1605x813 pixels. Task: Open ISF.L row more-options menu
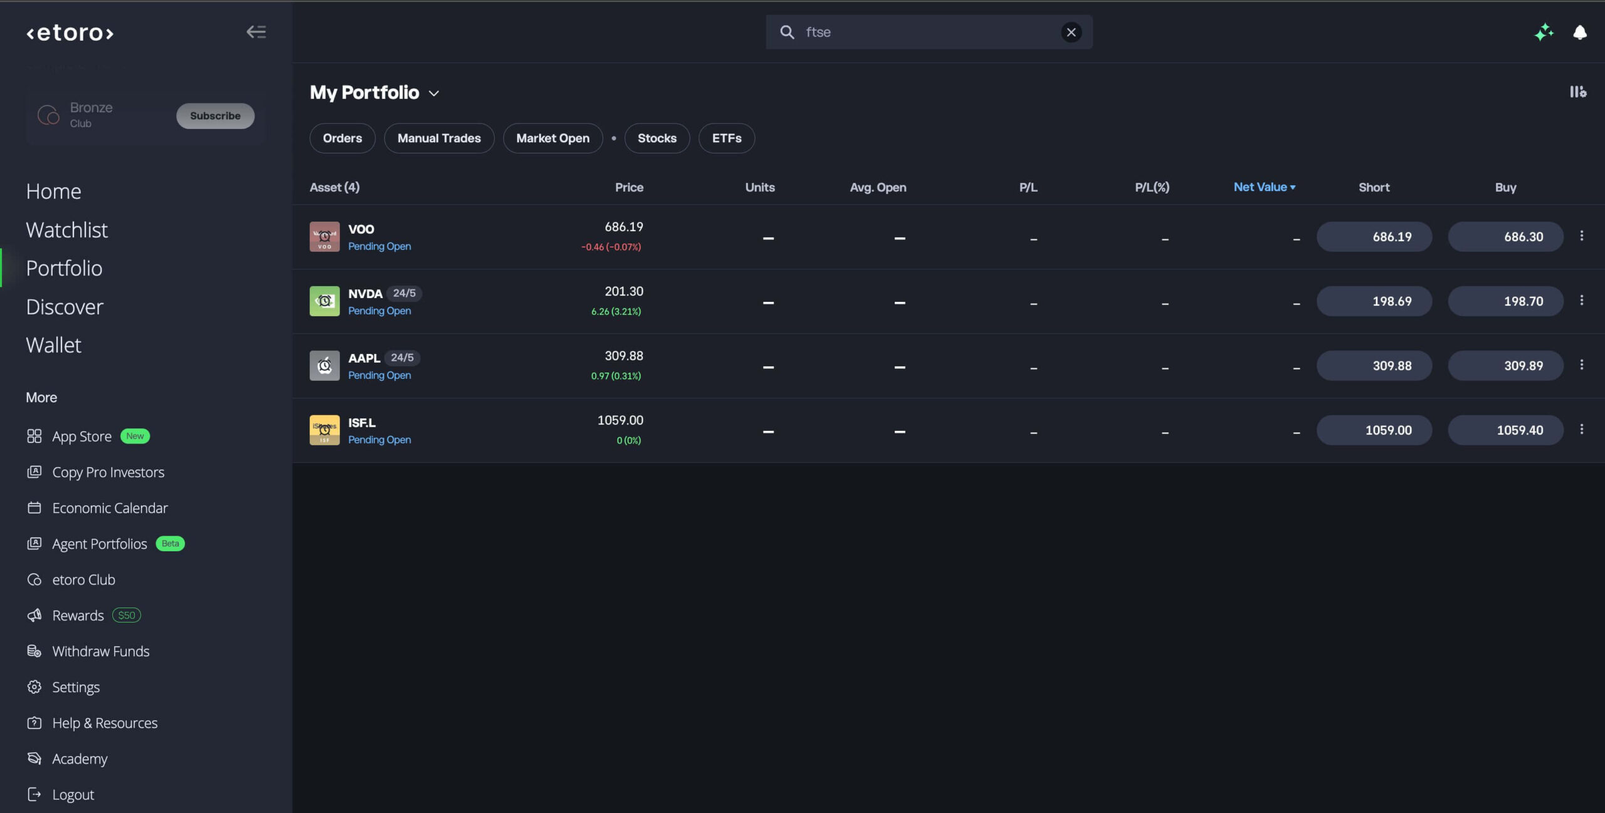(1582, 429)
